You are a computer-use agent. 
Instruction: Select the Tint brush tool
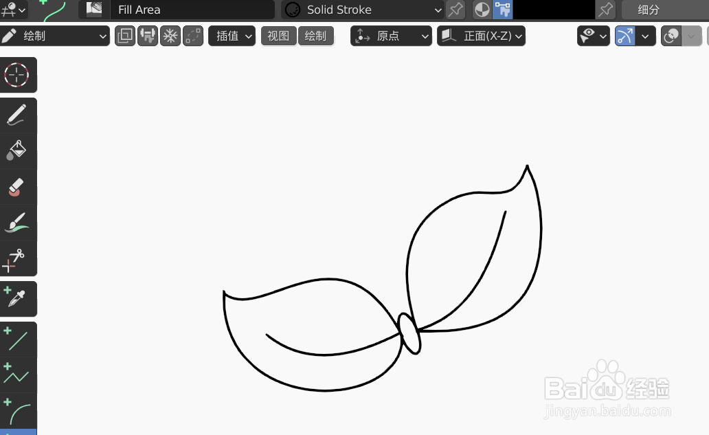[x=19, y=222]
